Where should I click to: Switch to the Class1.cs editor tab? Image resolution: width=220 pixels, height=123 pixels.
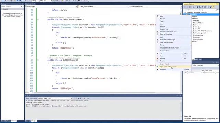click(x=28, y=4)
